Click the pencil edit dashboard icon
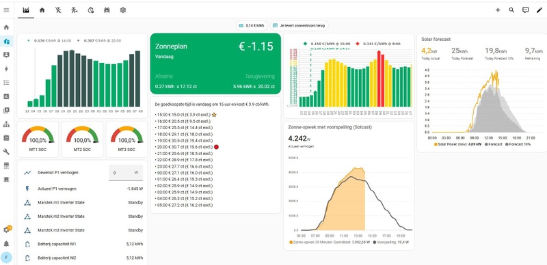The height and width of the screenshot is (265, 547). [539, 10]
